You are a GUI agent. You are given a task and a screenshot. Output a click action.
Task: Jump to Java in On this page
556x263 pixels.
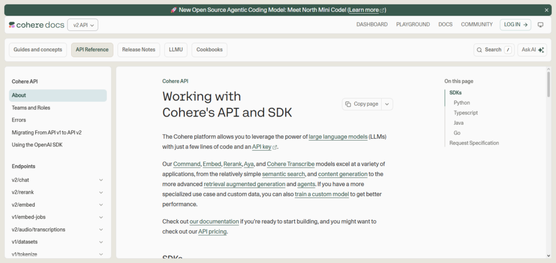point(458,123)
